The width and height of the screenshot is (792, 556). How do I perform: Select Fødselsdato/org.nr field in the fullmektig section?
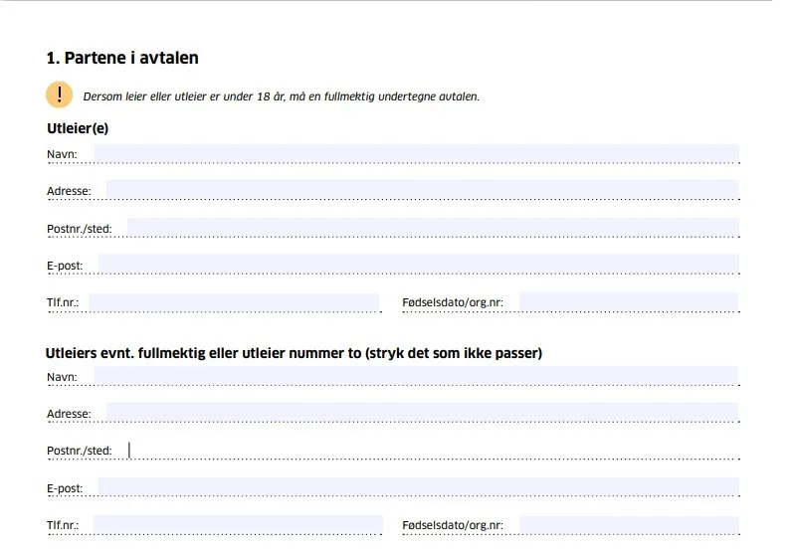click(x=628, y=524)
